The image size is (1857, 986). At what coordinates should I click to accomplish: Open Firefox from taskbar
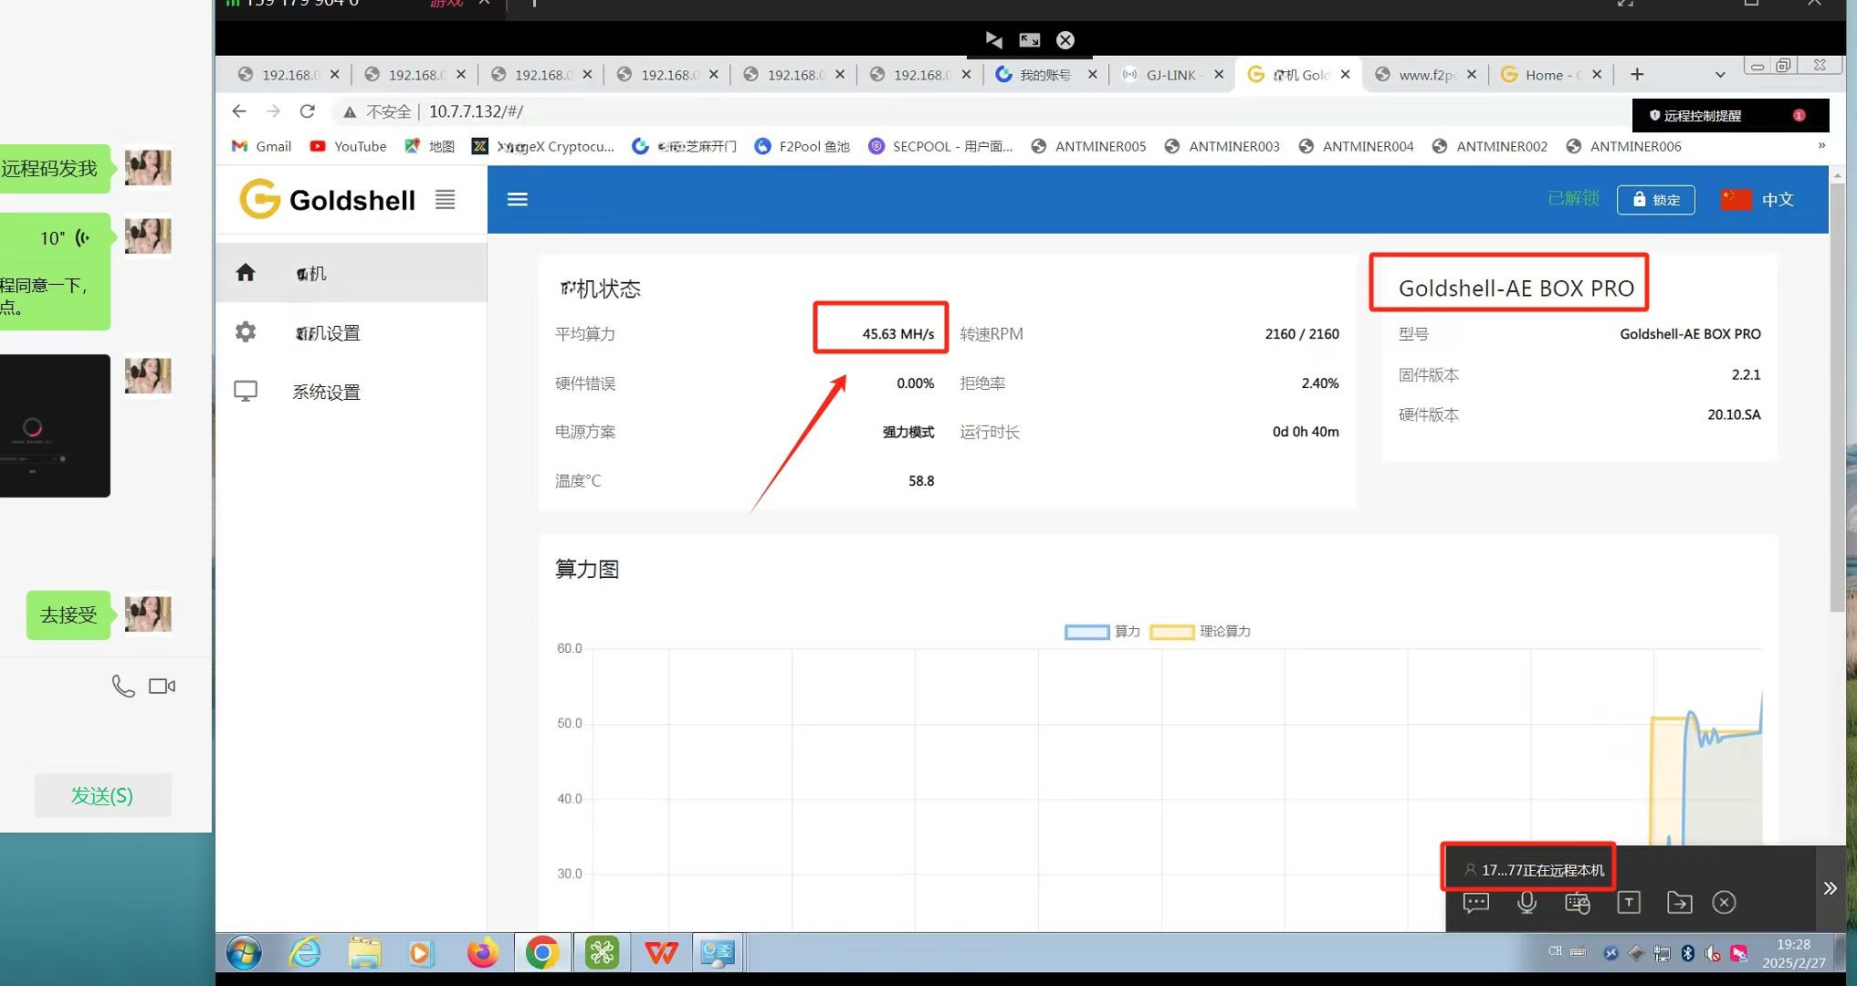point(483,953)
